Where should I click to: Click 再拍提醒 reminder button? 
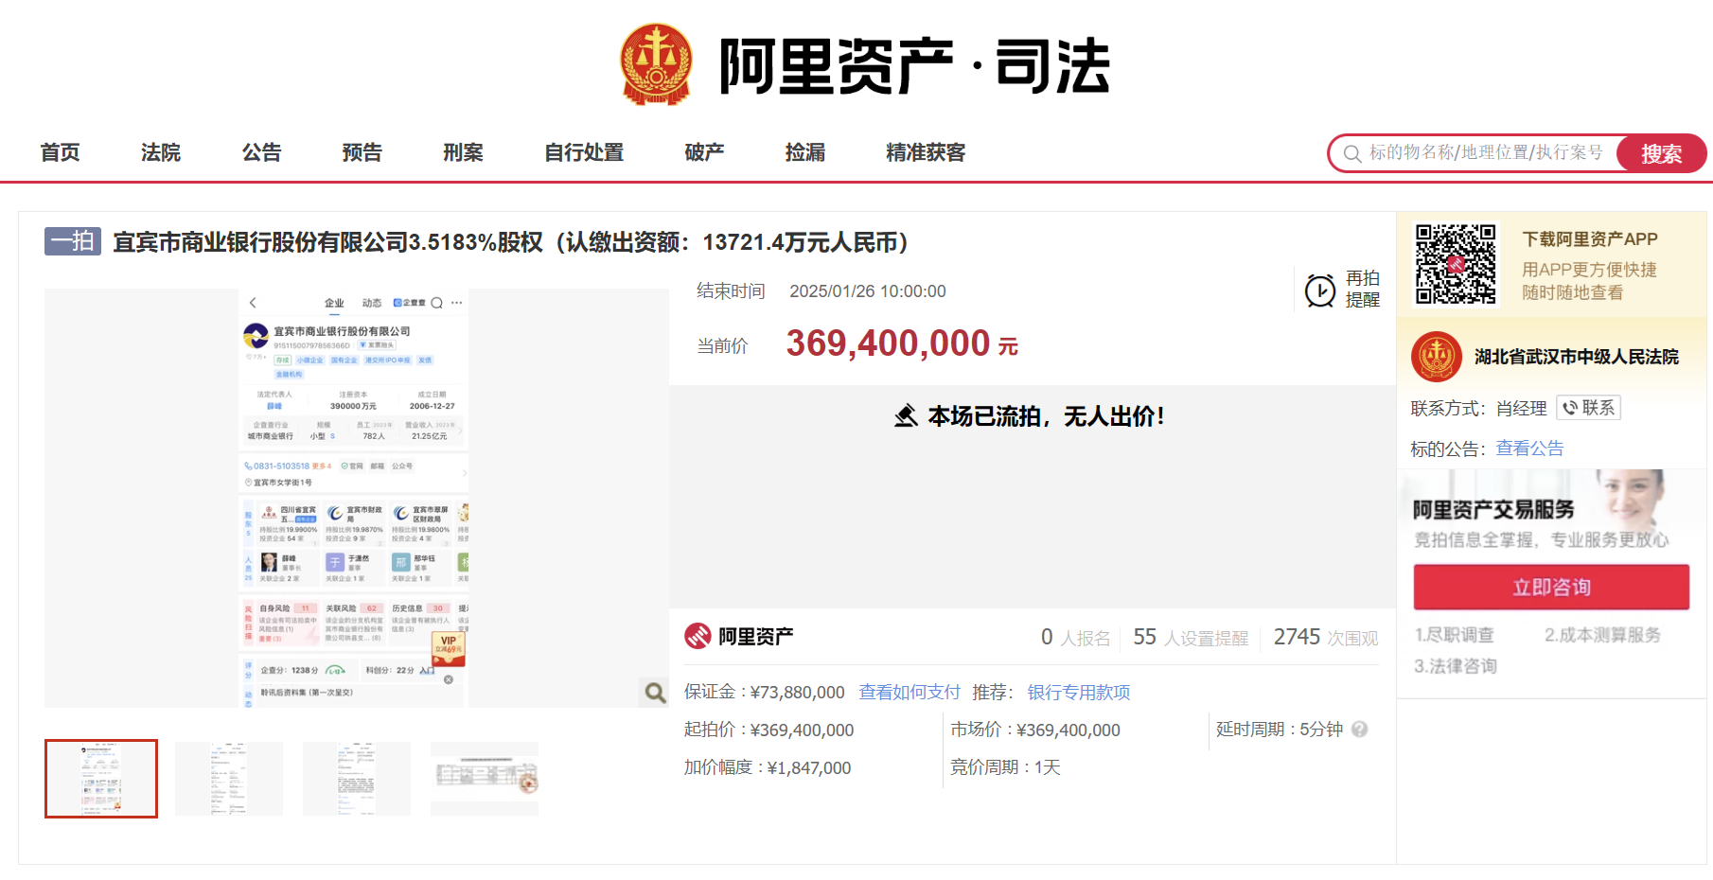coord(1343,290)
